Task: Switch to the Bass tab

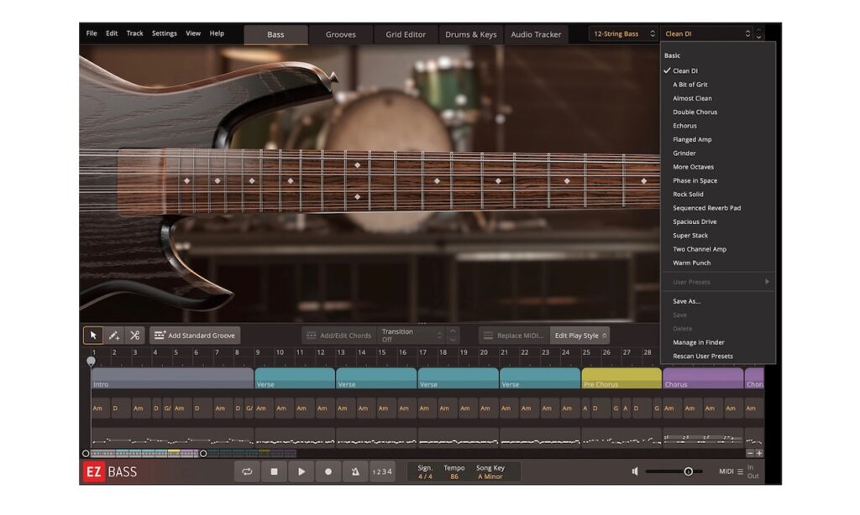Action: (x=275, y=34)
